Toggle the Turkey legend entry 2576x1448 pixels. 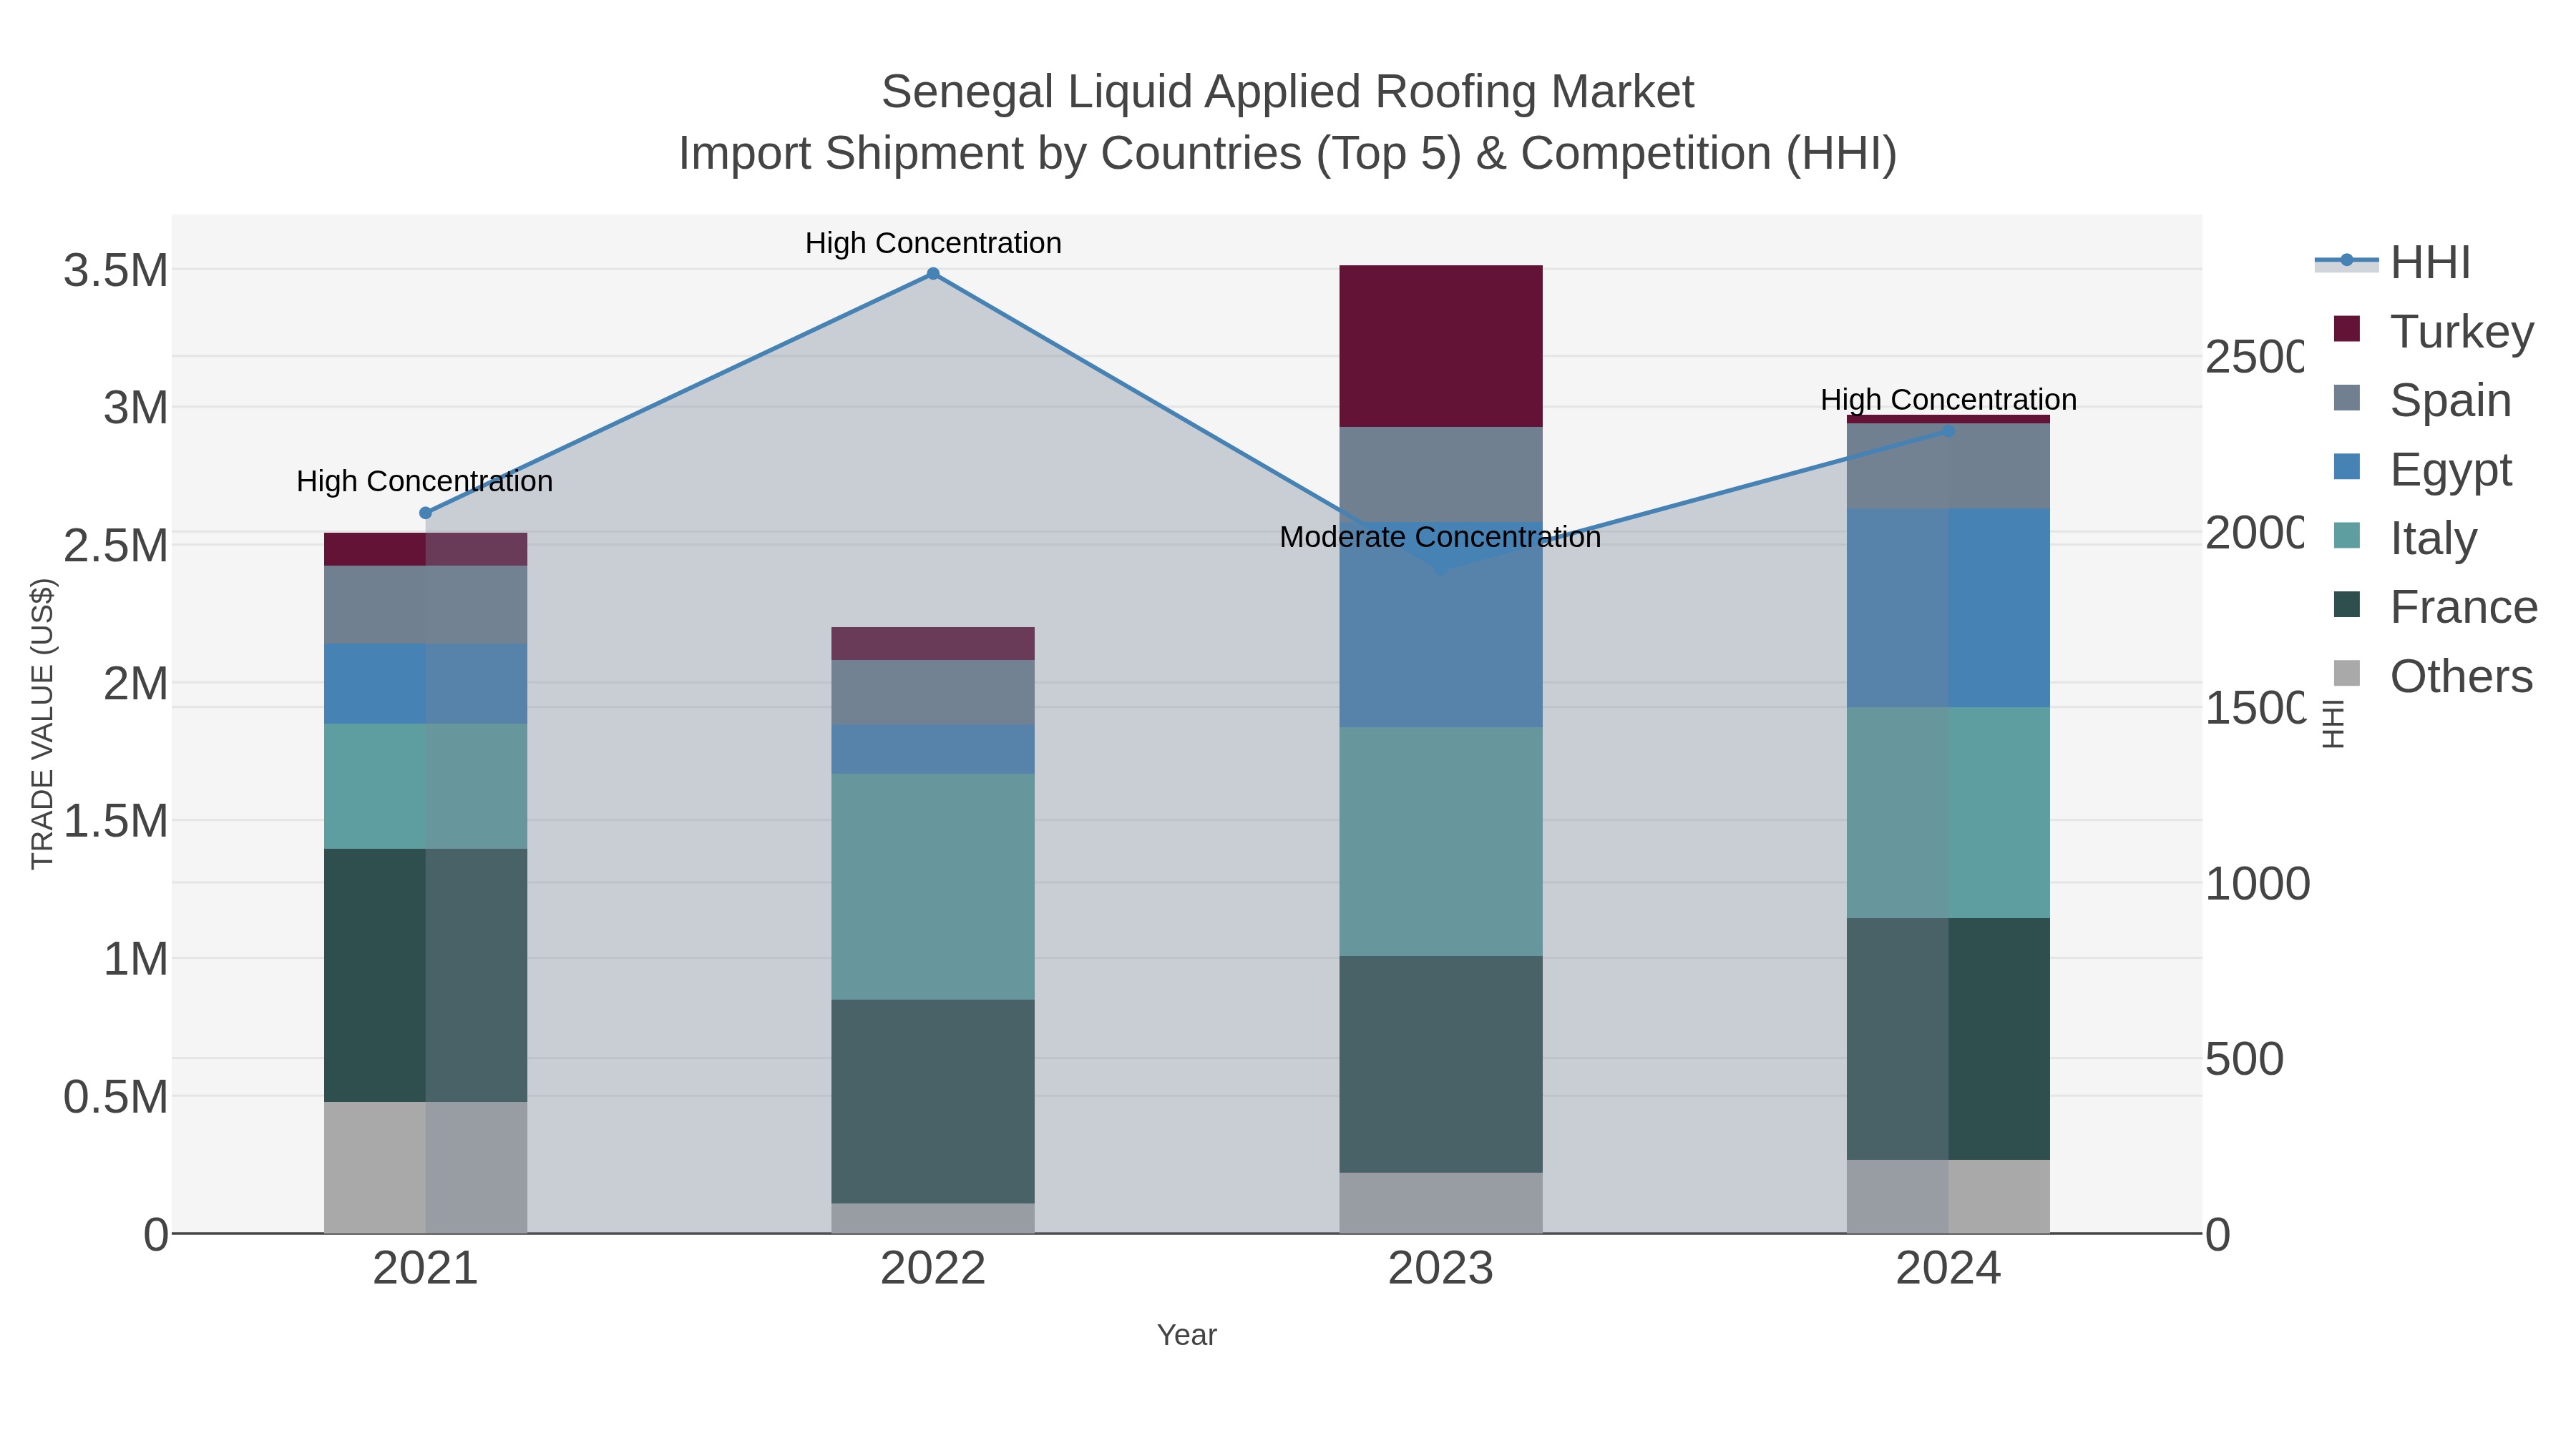click(2433, 331)
